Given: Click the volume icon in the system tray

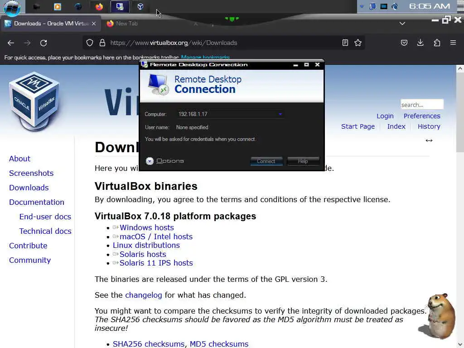Looking at the screenshot, I should pos(395,6).
